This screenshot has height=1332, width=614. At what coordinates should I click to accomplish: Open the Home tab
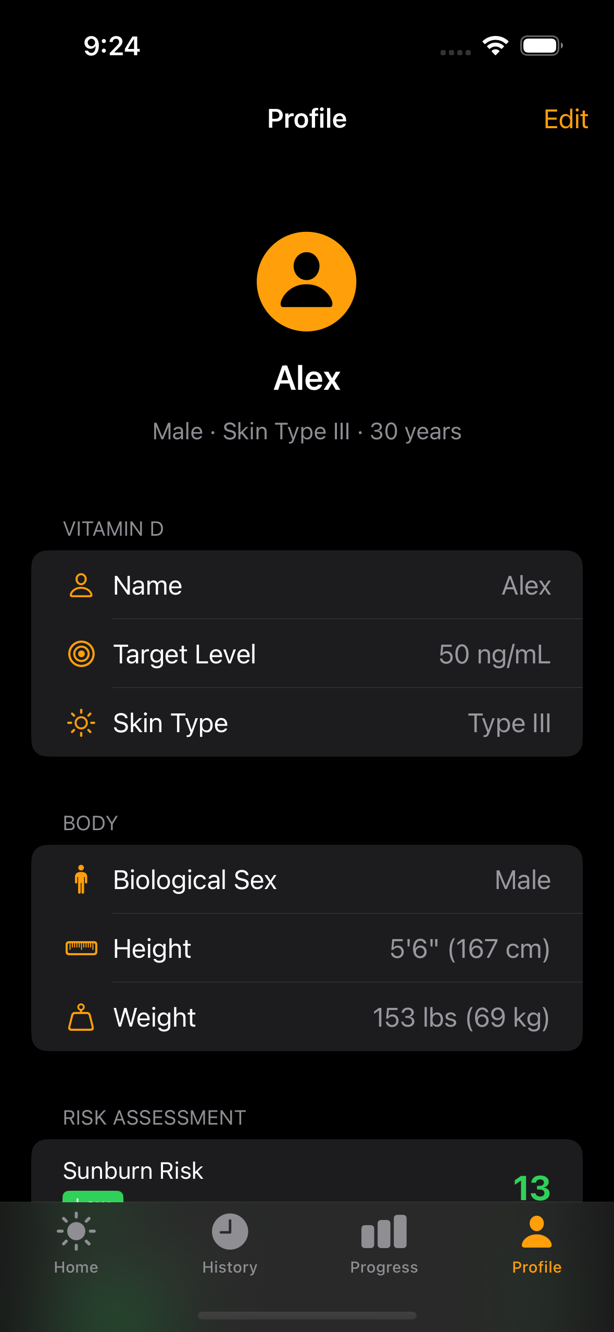pos(76,1243)
